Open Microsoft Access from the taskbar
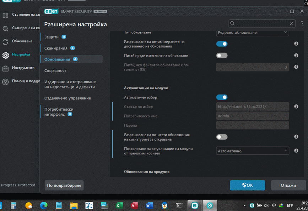The width and height of the screenshot is (308, 211). [x=134, y=206]
